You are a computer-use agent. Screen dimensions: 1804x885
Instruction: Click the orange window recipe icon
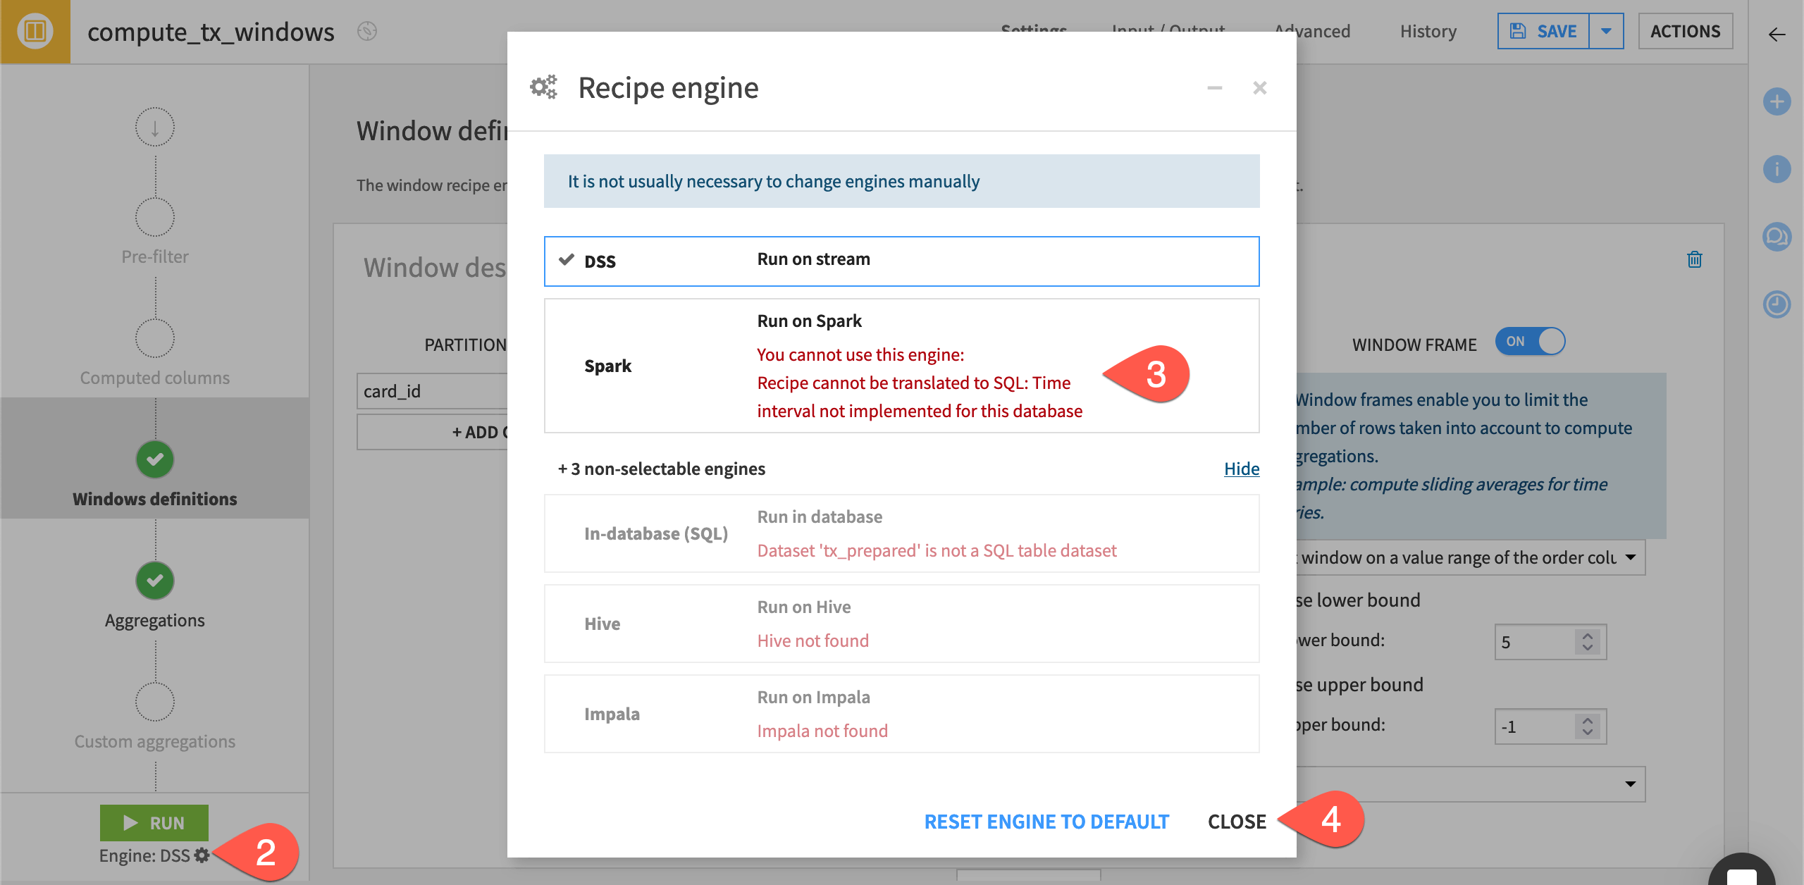click(35, 31)
